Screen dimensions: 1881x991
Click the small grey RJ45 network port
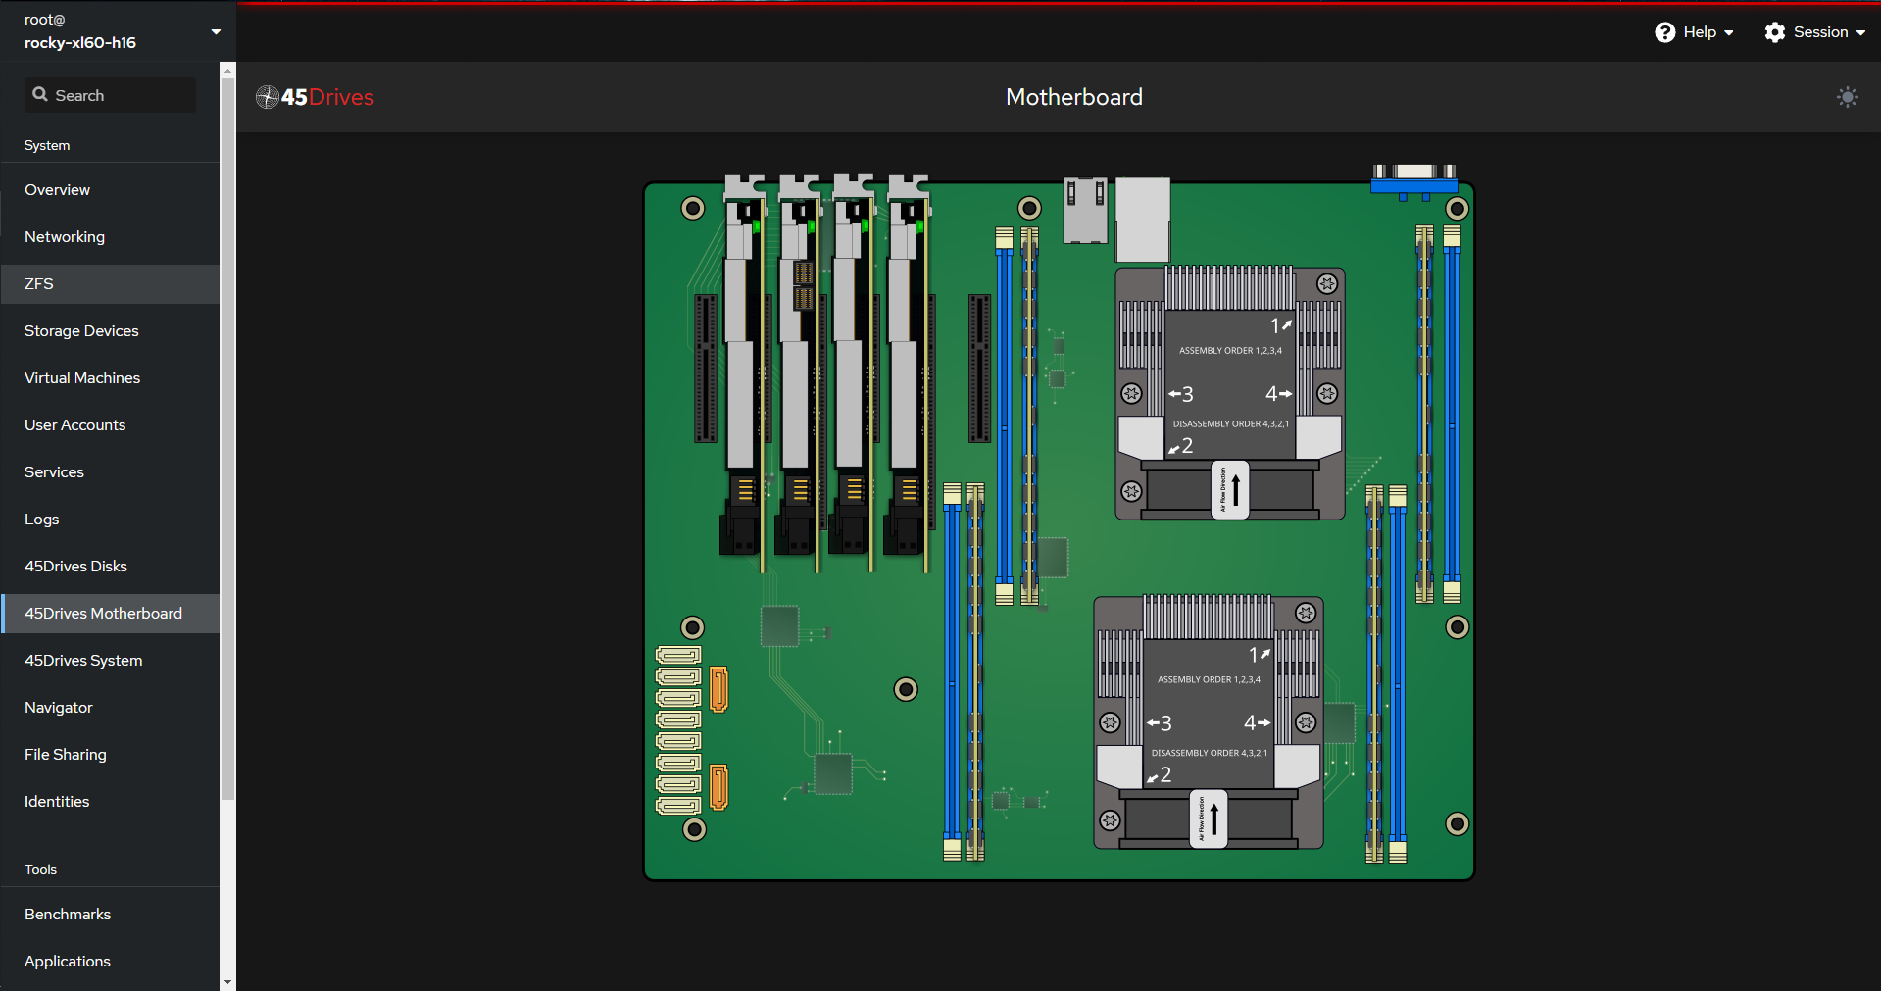1086,210
